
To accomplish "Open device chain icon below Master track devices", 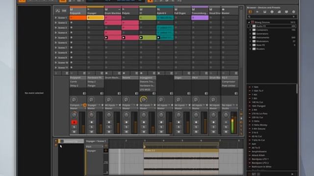I will [x=236, y=93].
